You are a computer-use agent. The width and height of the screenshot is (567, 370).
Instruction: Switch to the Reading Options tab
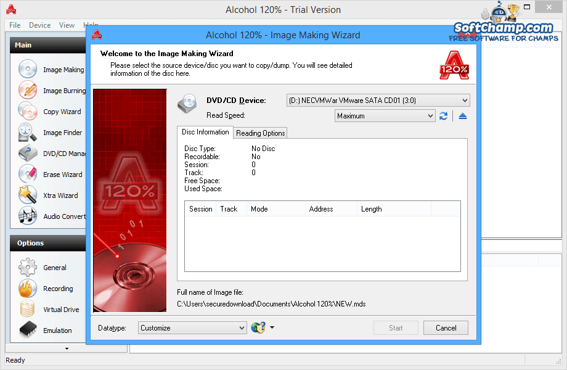point(260,133)
